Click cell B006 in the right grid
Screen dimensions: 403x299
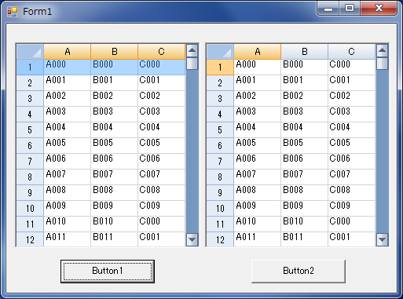click(x=304, y=162)
